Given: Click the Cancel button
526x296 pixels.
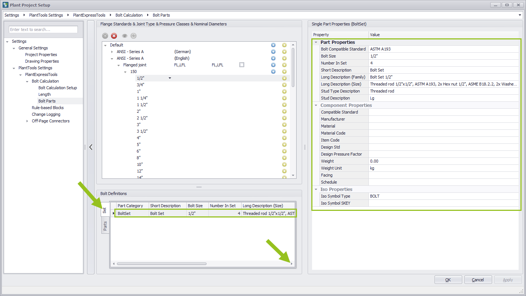Looking at the screenshot, I should (x=478, y=280).
